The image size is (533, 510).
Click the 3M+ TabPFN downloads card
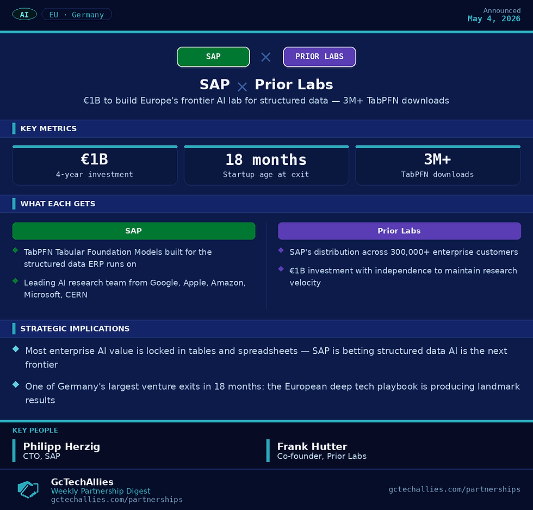click(x=438, y=165)
